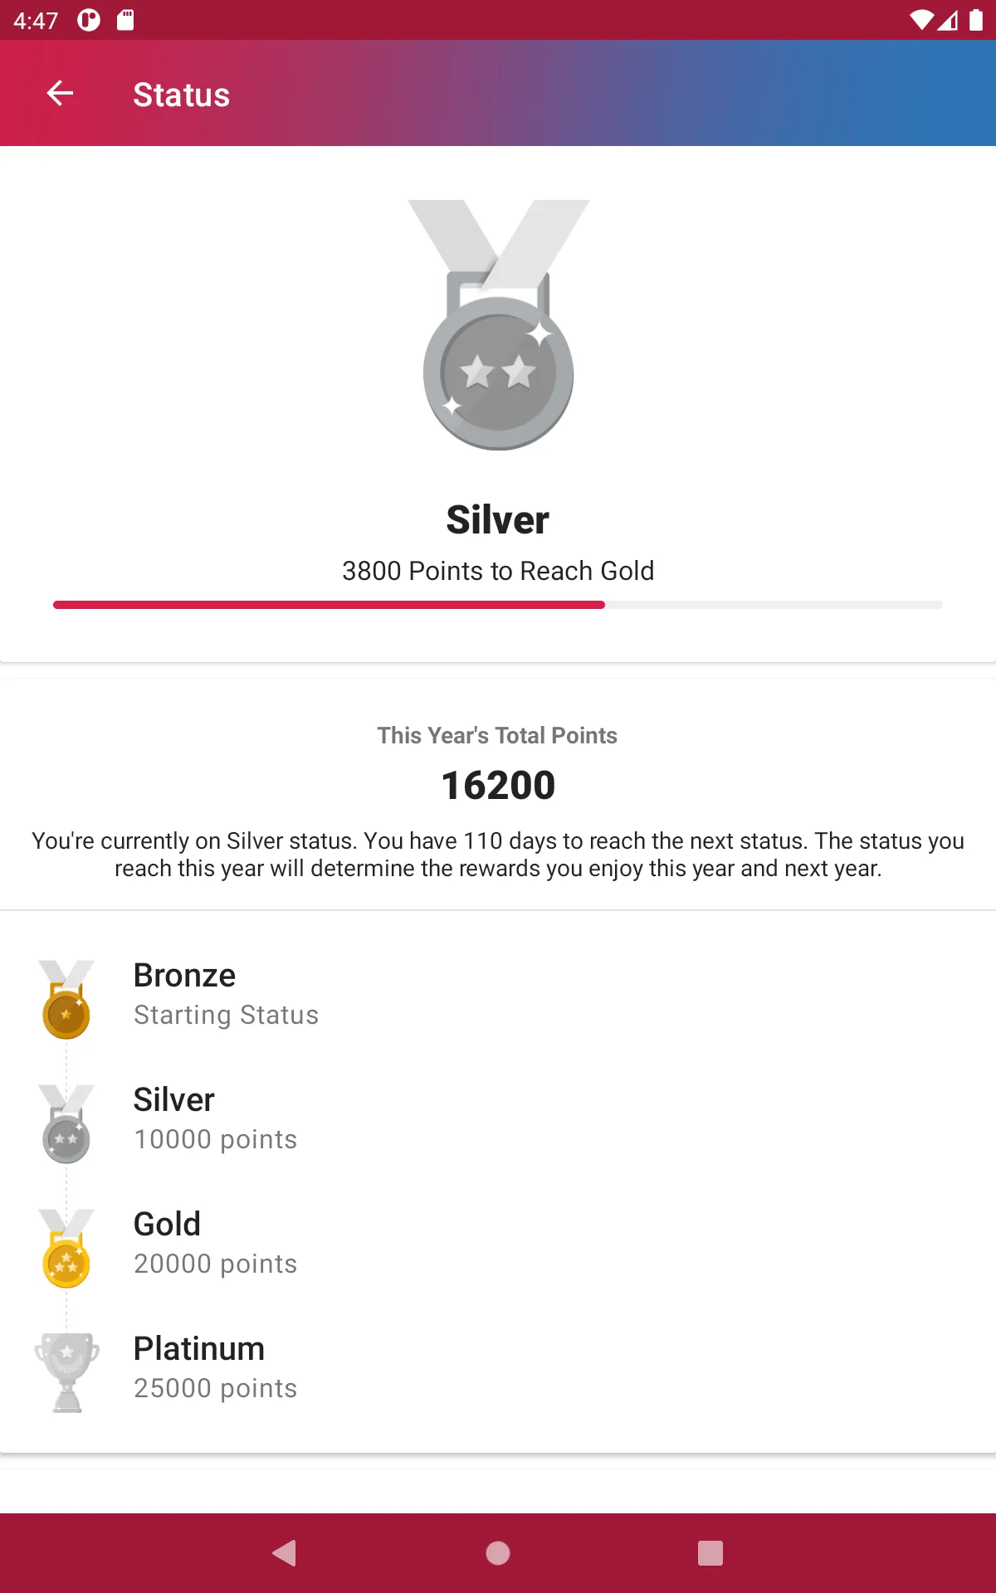Tap the Status title in header

click(182, 95)
